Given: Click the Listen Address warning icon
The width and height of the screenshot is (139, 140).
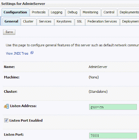Looking at the screenshot, I should (6, 106).
